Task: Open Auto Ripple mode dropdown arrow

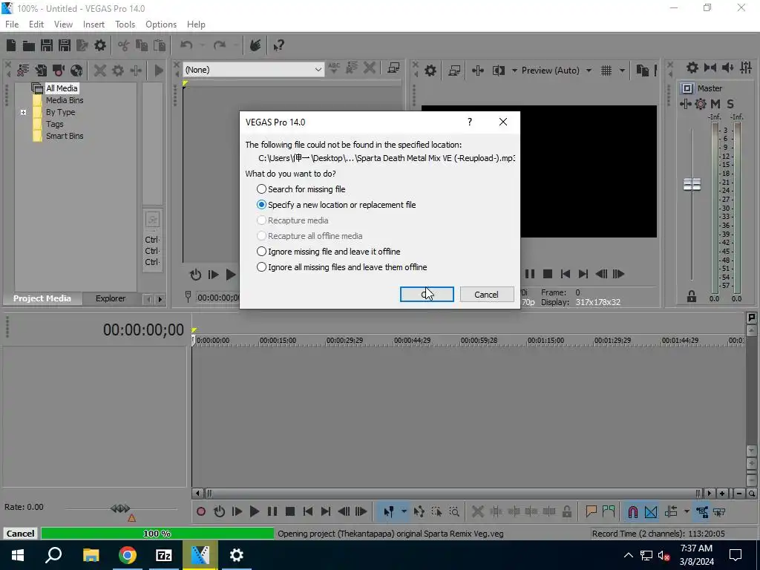Action: tap(687, 511)
